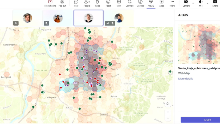Image resolution: width=220 pixels, height=124 pixels.
Task: Change the meeting View layout
Action: click(119, 3)
